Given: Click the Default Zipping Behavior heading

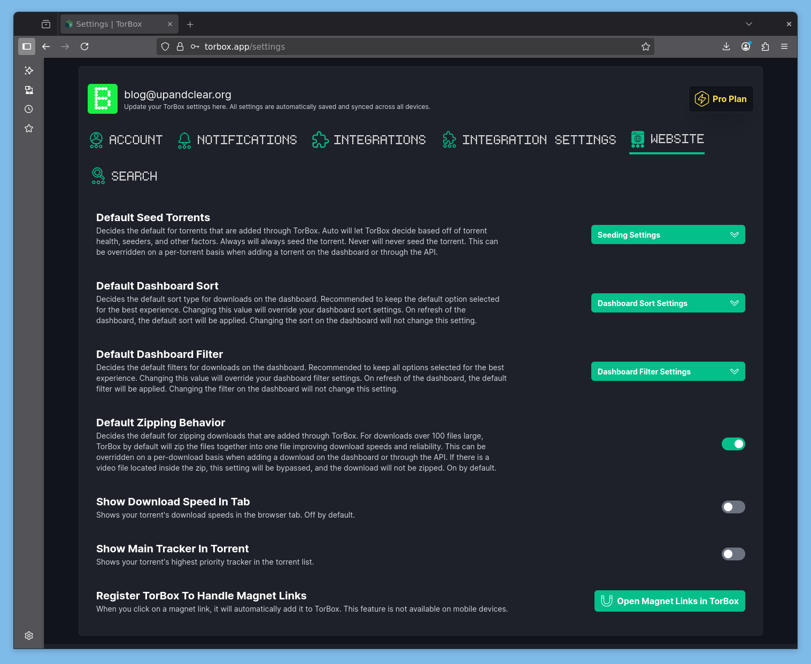Looking at the screenshot, I should [160, 423].
